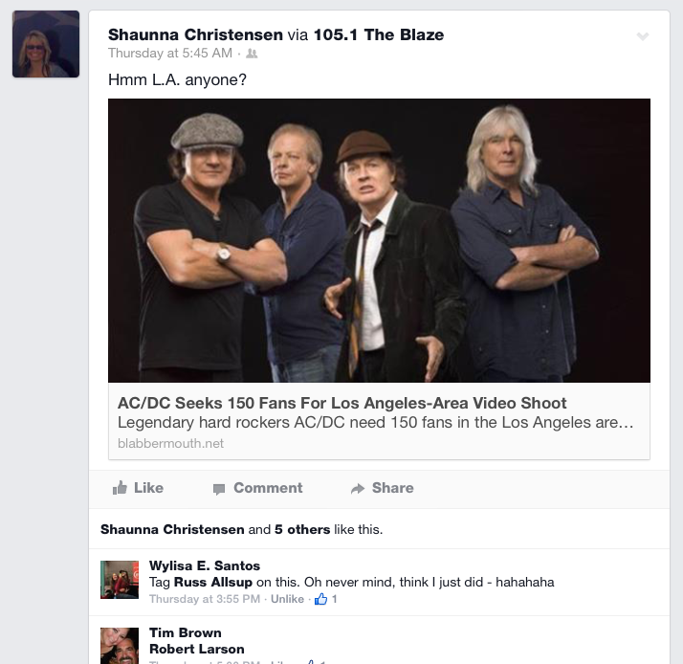Click the friends audience privacy icon

(252, 54)
